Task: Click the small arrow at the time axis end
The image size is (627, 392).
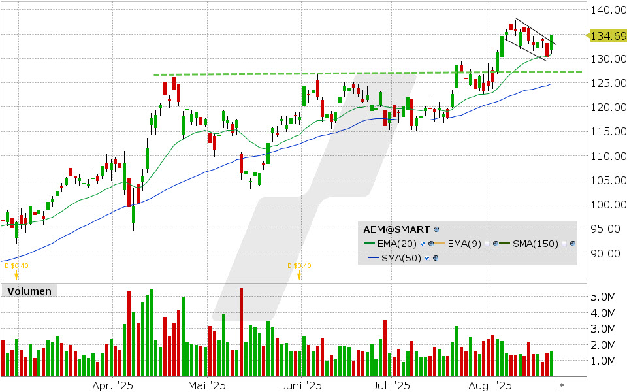Action: (x=562, y=385)
